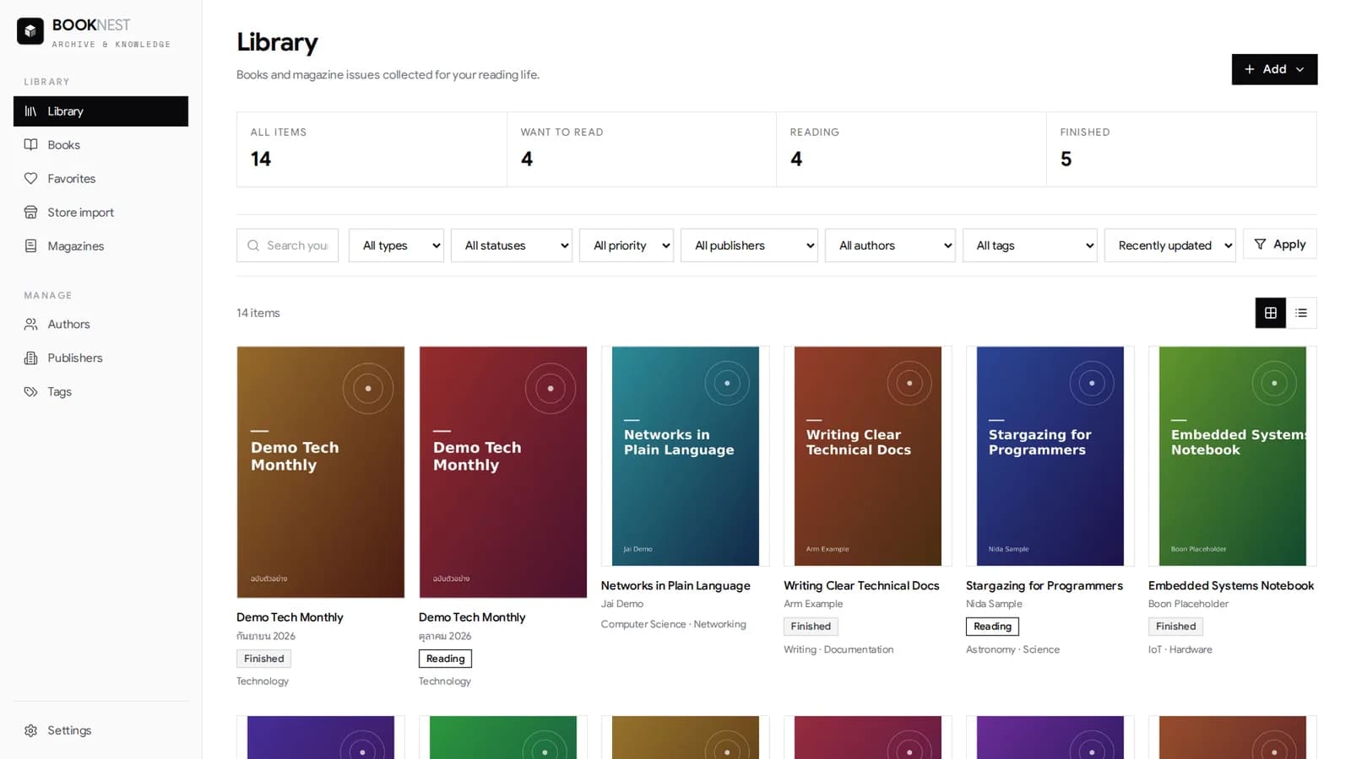Click the magazine icon beside Magazines
The width and height of the screenshot is (1351, 759).
pos(30,246)
